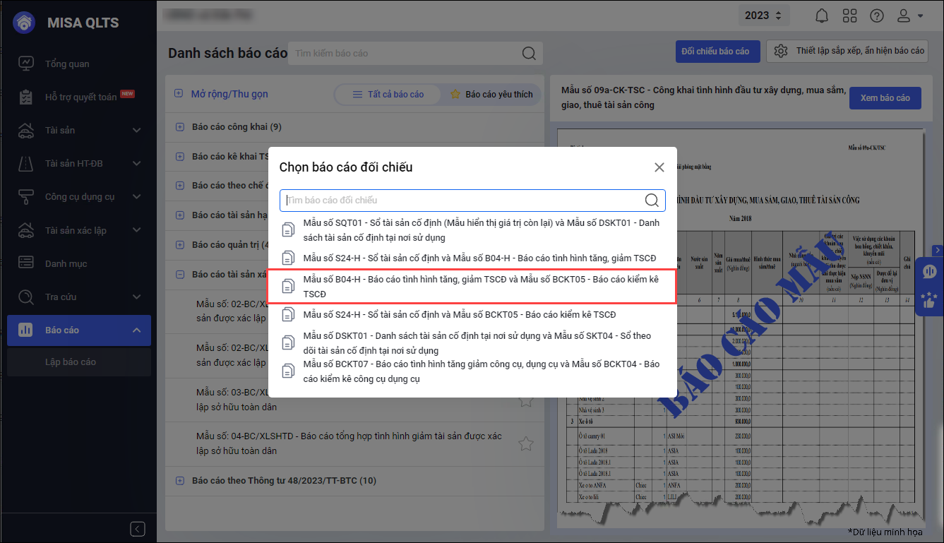Open the notifications bell
Image resolution: width=944 pixels, height=543 pixels.
point(822,16)
